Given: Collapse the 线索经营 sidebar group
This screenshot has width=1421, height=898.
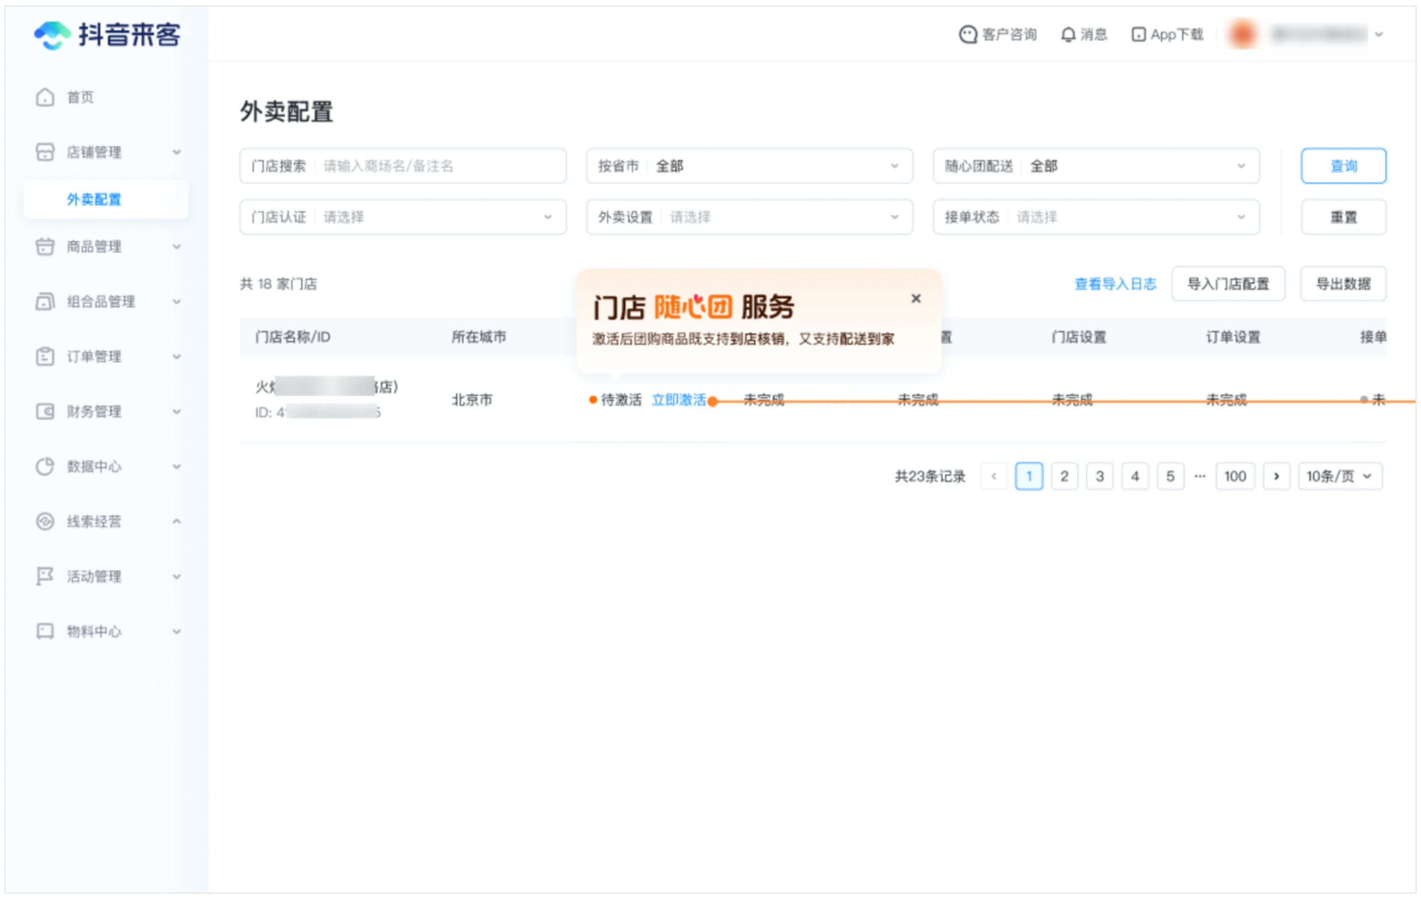Looking at the screenshot, I should (x=177, y=521).
